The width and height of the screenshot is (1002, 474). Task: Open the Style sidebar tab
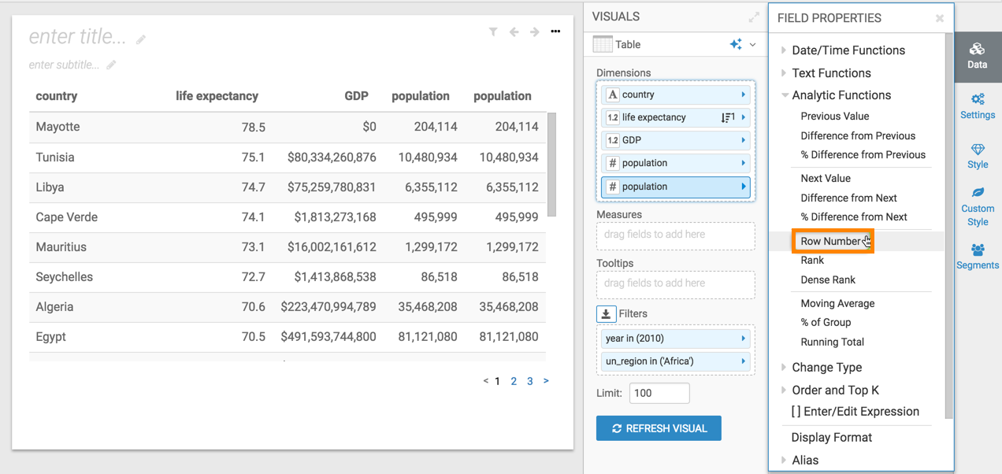[x=978, y=156]
